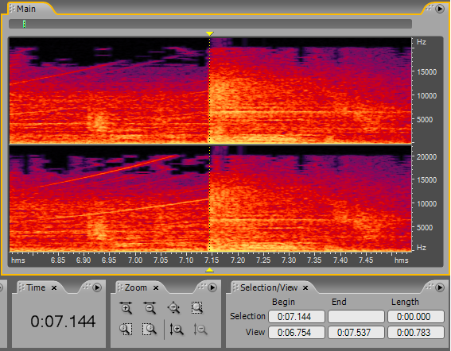Click the empty Selection End field

pyautogui.click(x=356, y=317)
